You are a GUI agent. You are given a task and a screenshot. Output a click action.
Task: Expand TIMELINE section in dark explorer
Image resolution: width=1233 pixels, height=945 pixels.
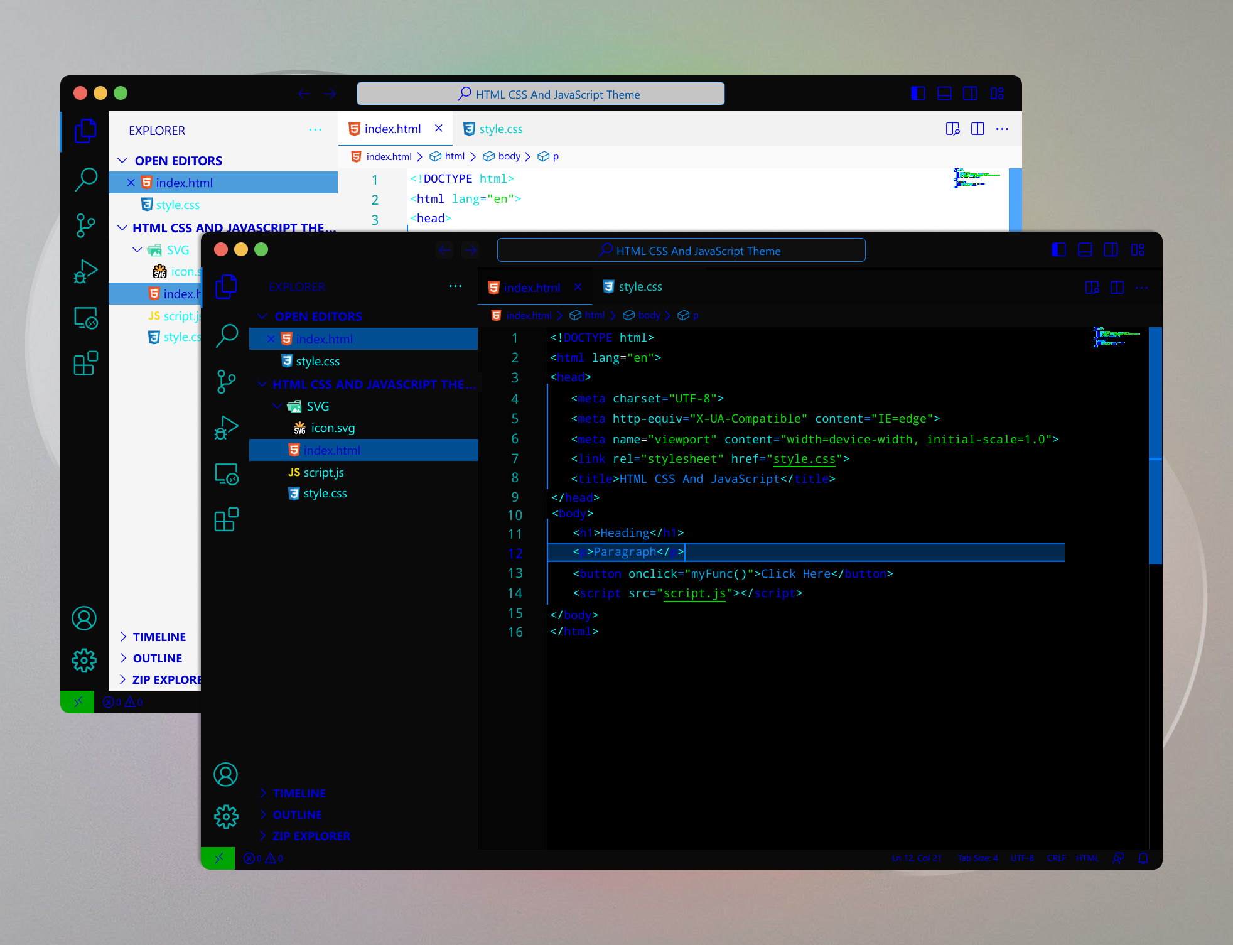click(x=299, y=793)
